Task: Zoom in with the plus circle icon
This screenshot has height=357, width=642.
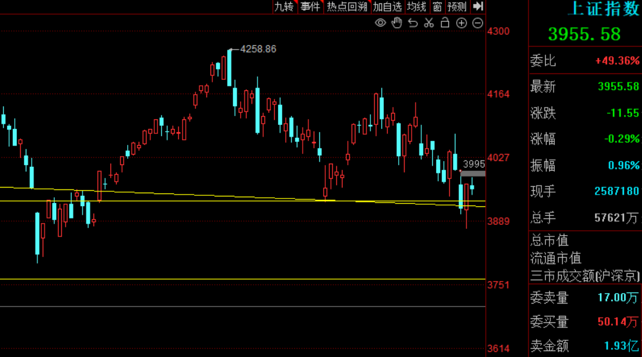Action: click(x=461, y=23)
